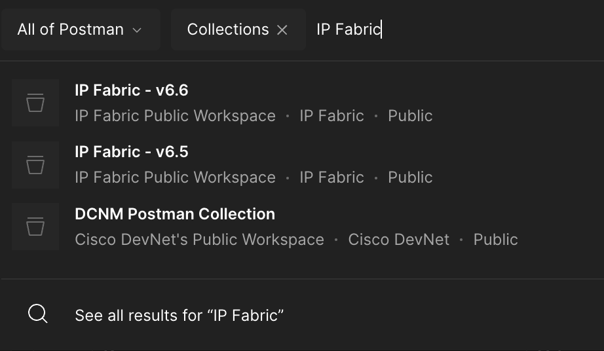The image size is (604, 351).
Task: Click the collection icon beside IP Fabric - v6.6
Action: (35, 103)
